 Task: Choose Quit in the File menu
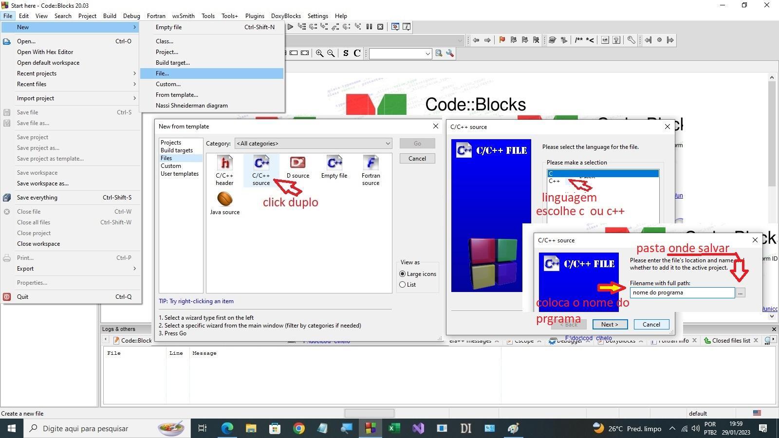71,297
